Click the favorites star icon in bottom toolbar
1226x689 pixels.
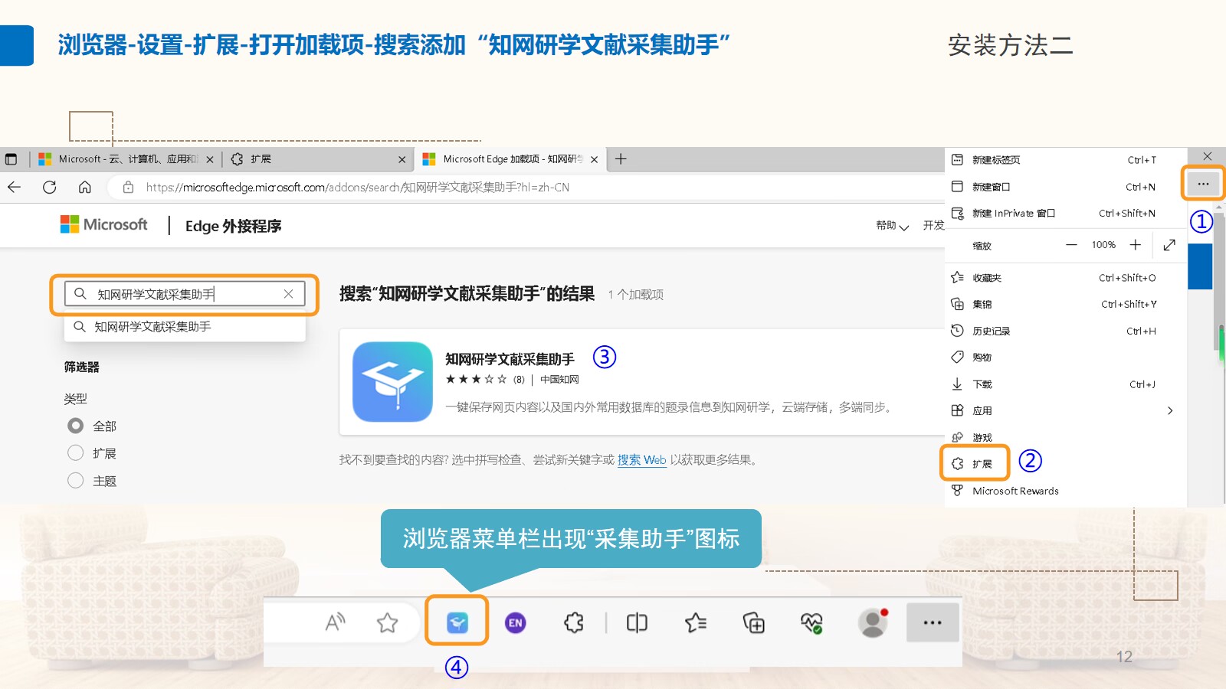tap(388, 623)
